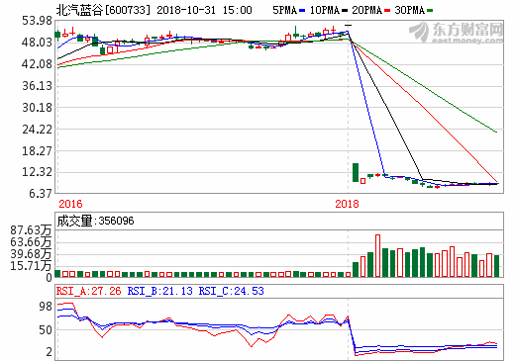Screen dimensions: 515x361
Task: Click the 2018 timeline year marker
Action: [x=347, y=204]
